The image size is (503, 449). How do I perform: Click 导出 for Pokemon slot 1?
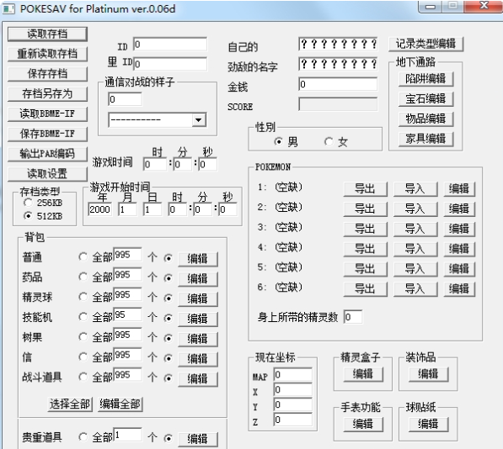click(365, 189)
